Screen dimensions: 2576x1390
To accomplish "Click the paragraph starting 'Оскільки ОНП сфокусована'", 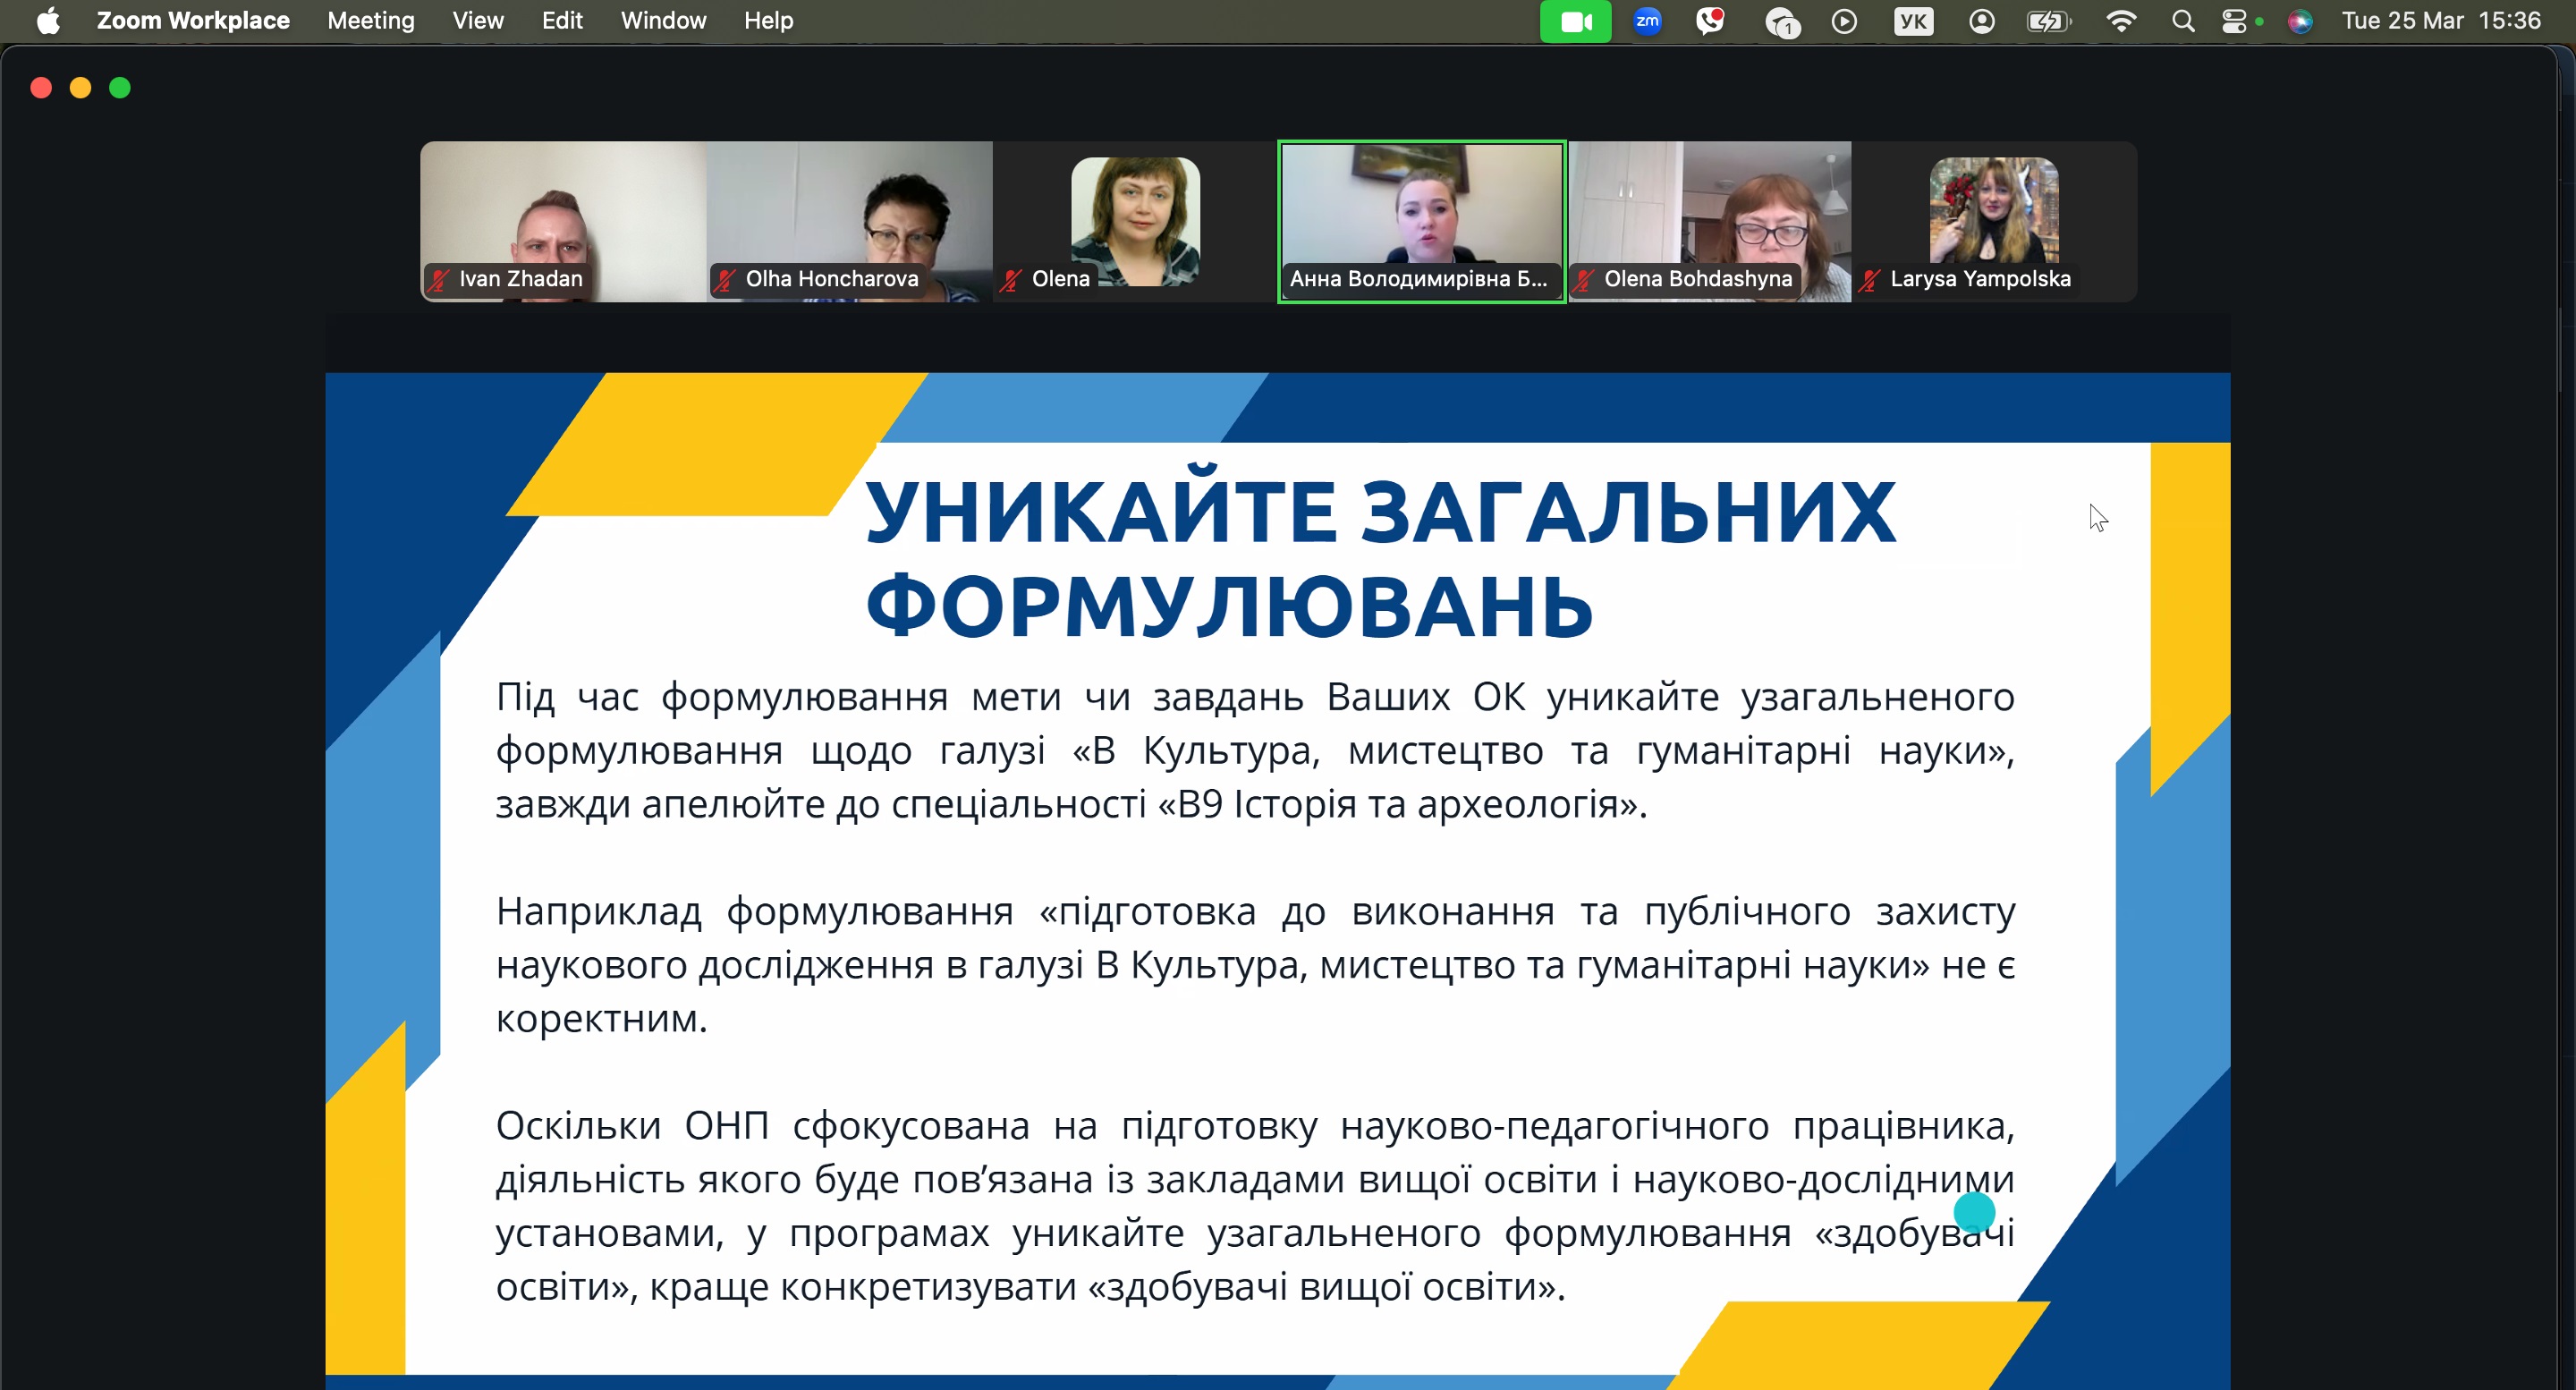I will pos(1255,1206).
